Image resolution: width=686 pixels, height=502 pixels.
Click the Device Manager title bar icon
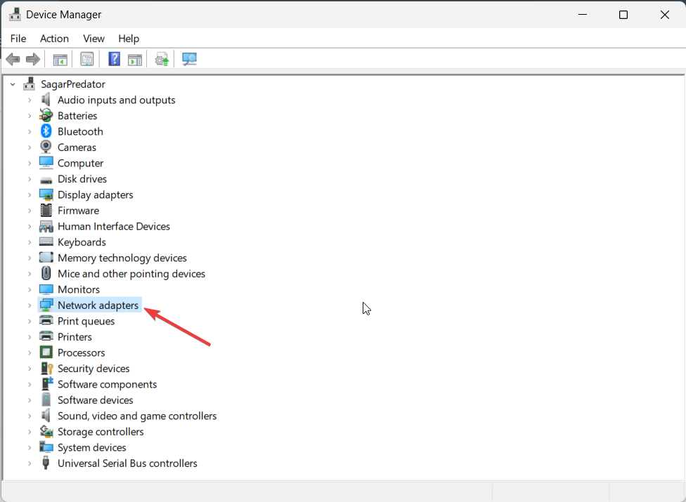(x=15, y=15)
